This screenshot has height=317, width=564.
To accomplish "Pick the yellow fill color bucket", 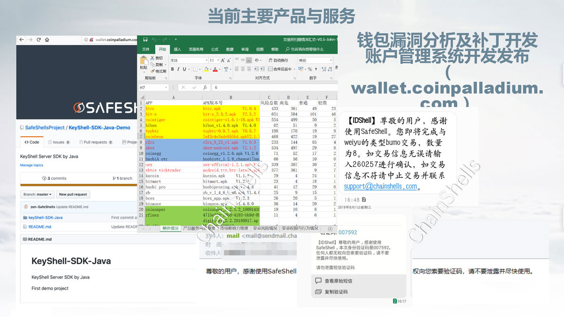I will (x=206, y=69).
